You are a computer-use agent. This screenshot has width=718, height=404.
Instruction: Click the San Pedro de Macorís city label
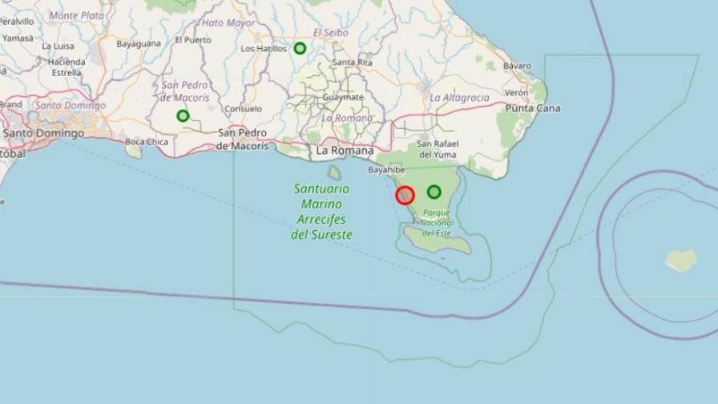coord(242,139)
